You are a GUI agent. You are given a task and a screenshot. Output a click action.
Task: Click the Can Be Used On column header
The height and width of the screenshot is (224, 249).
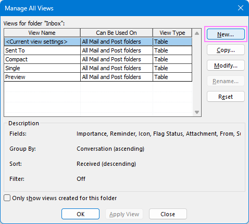click(x=117, y=33)
